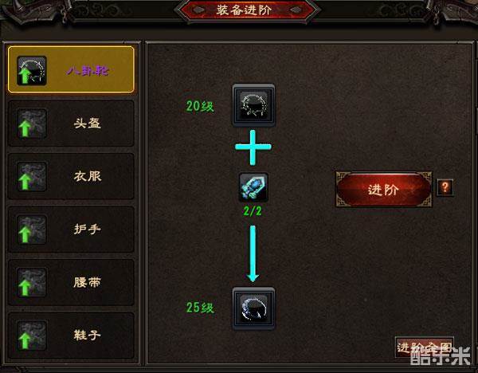This screenshot has width=478, height=373.
Task: Click the 2/2 material count label
Action: click(253, 211)
